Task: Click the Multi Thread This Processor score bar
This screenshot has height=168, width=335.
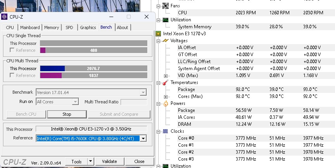Action: coord(93,69)
